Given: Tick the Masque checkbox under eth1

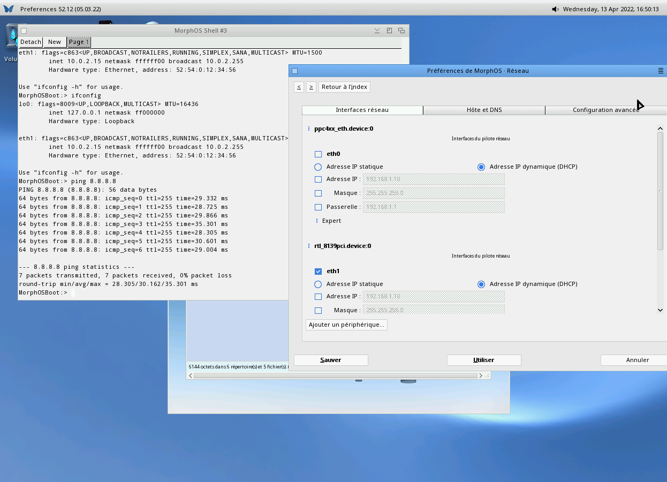Looking at the screenshot, I should [318, 311].
